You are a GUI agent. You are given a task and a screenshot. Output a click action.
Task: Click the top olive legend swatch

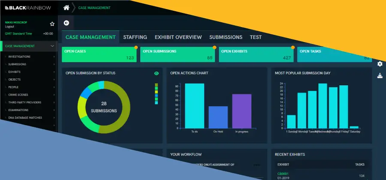click(157, 85)
